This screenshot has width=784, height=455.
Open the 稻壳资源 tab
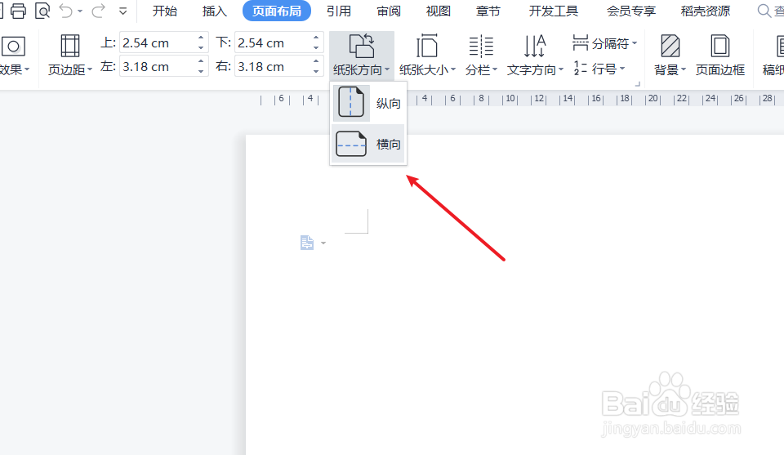[x=706, y=11]
